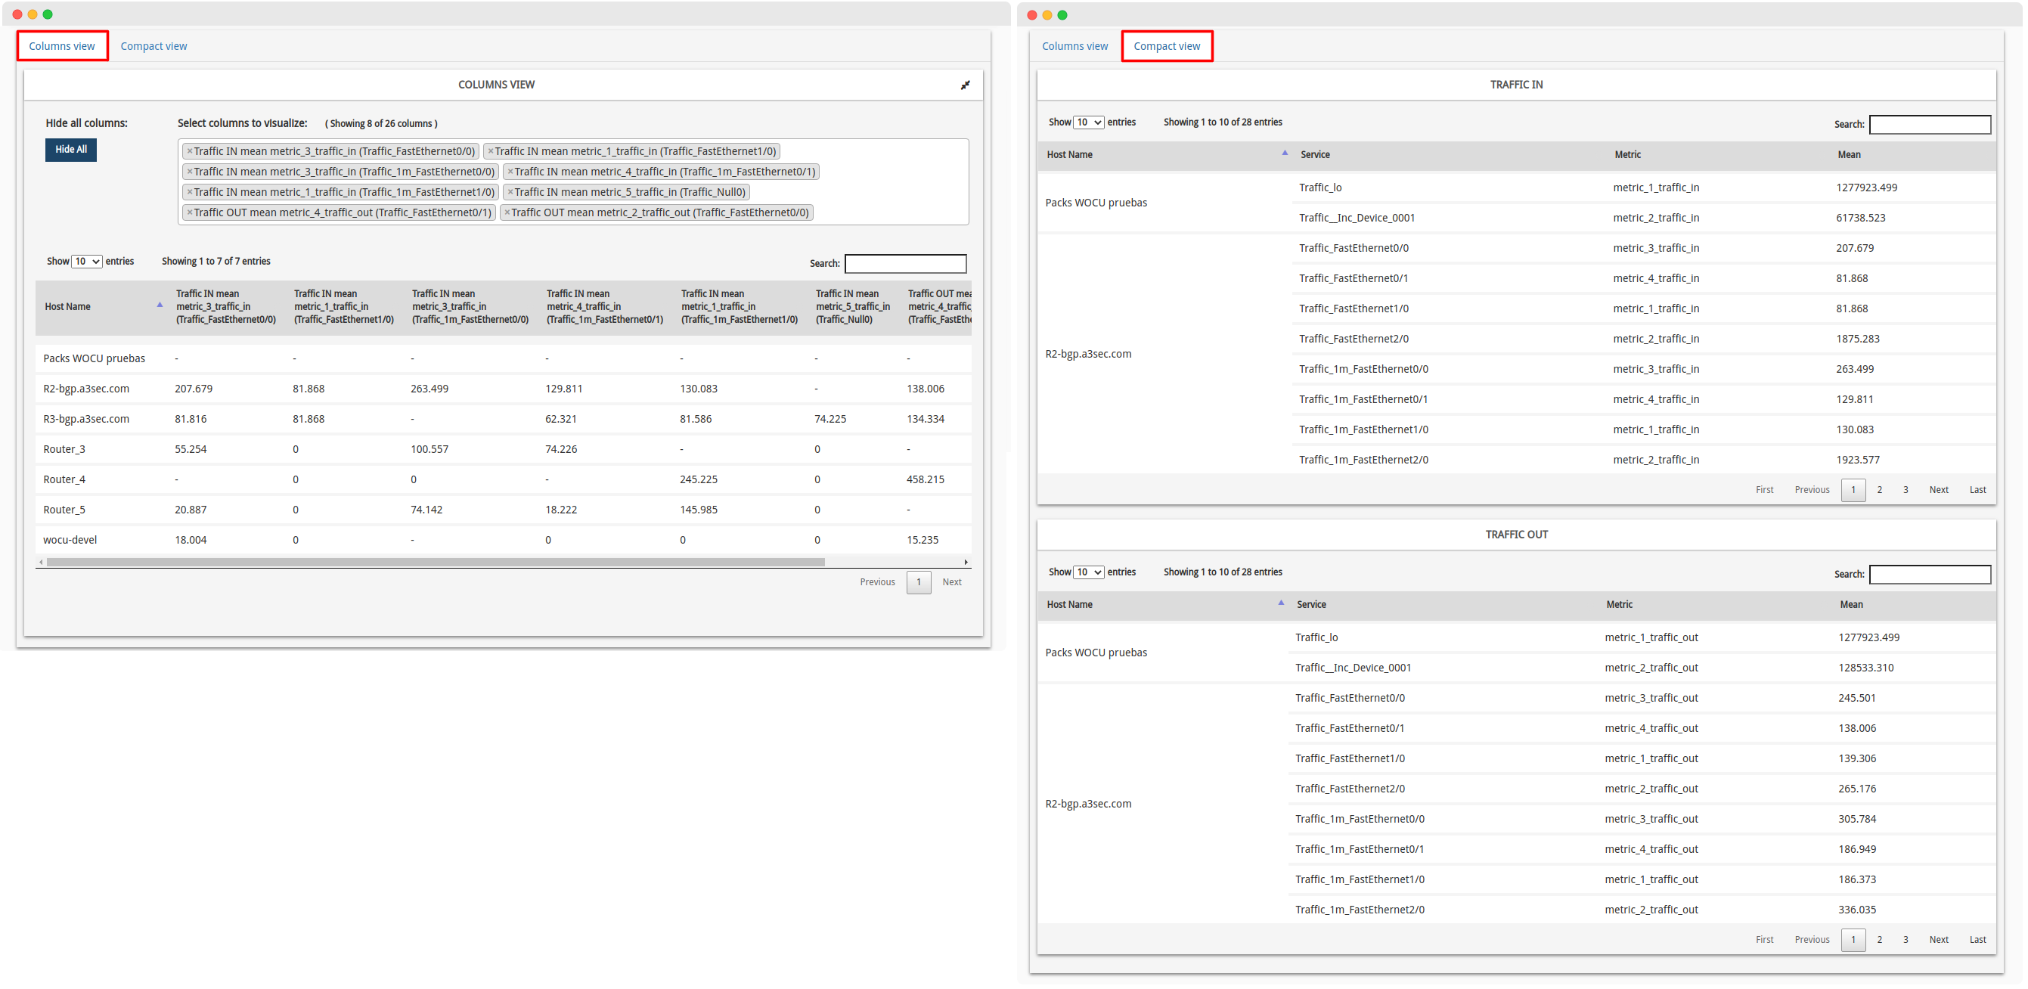
Task: Sort Traffic IN table by Metric header
Action: pos(1627,155)
